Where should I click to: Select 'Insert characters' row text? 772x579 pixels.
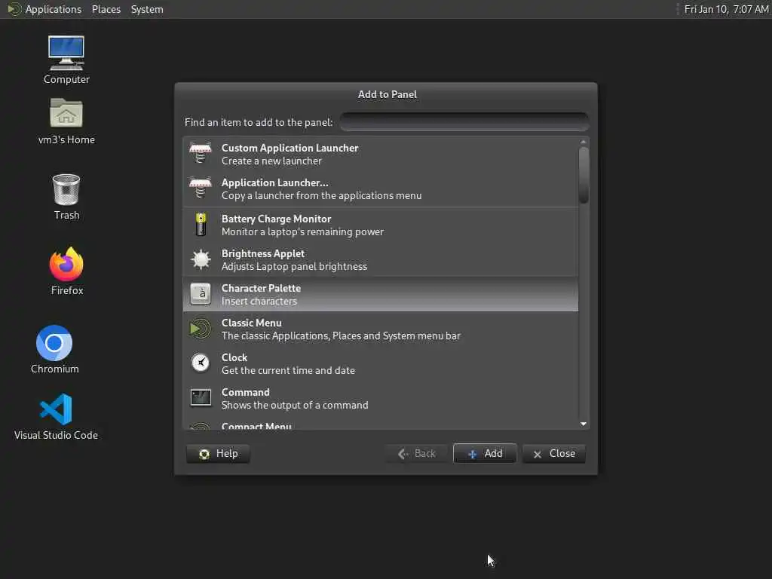[x=259, y=301]
